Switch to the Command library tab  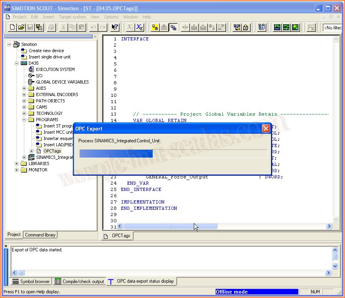click(x=40, y=235)
